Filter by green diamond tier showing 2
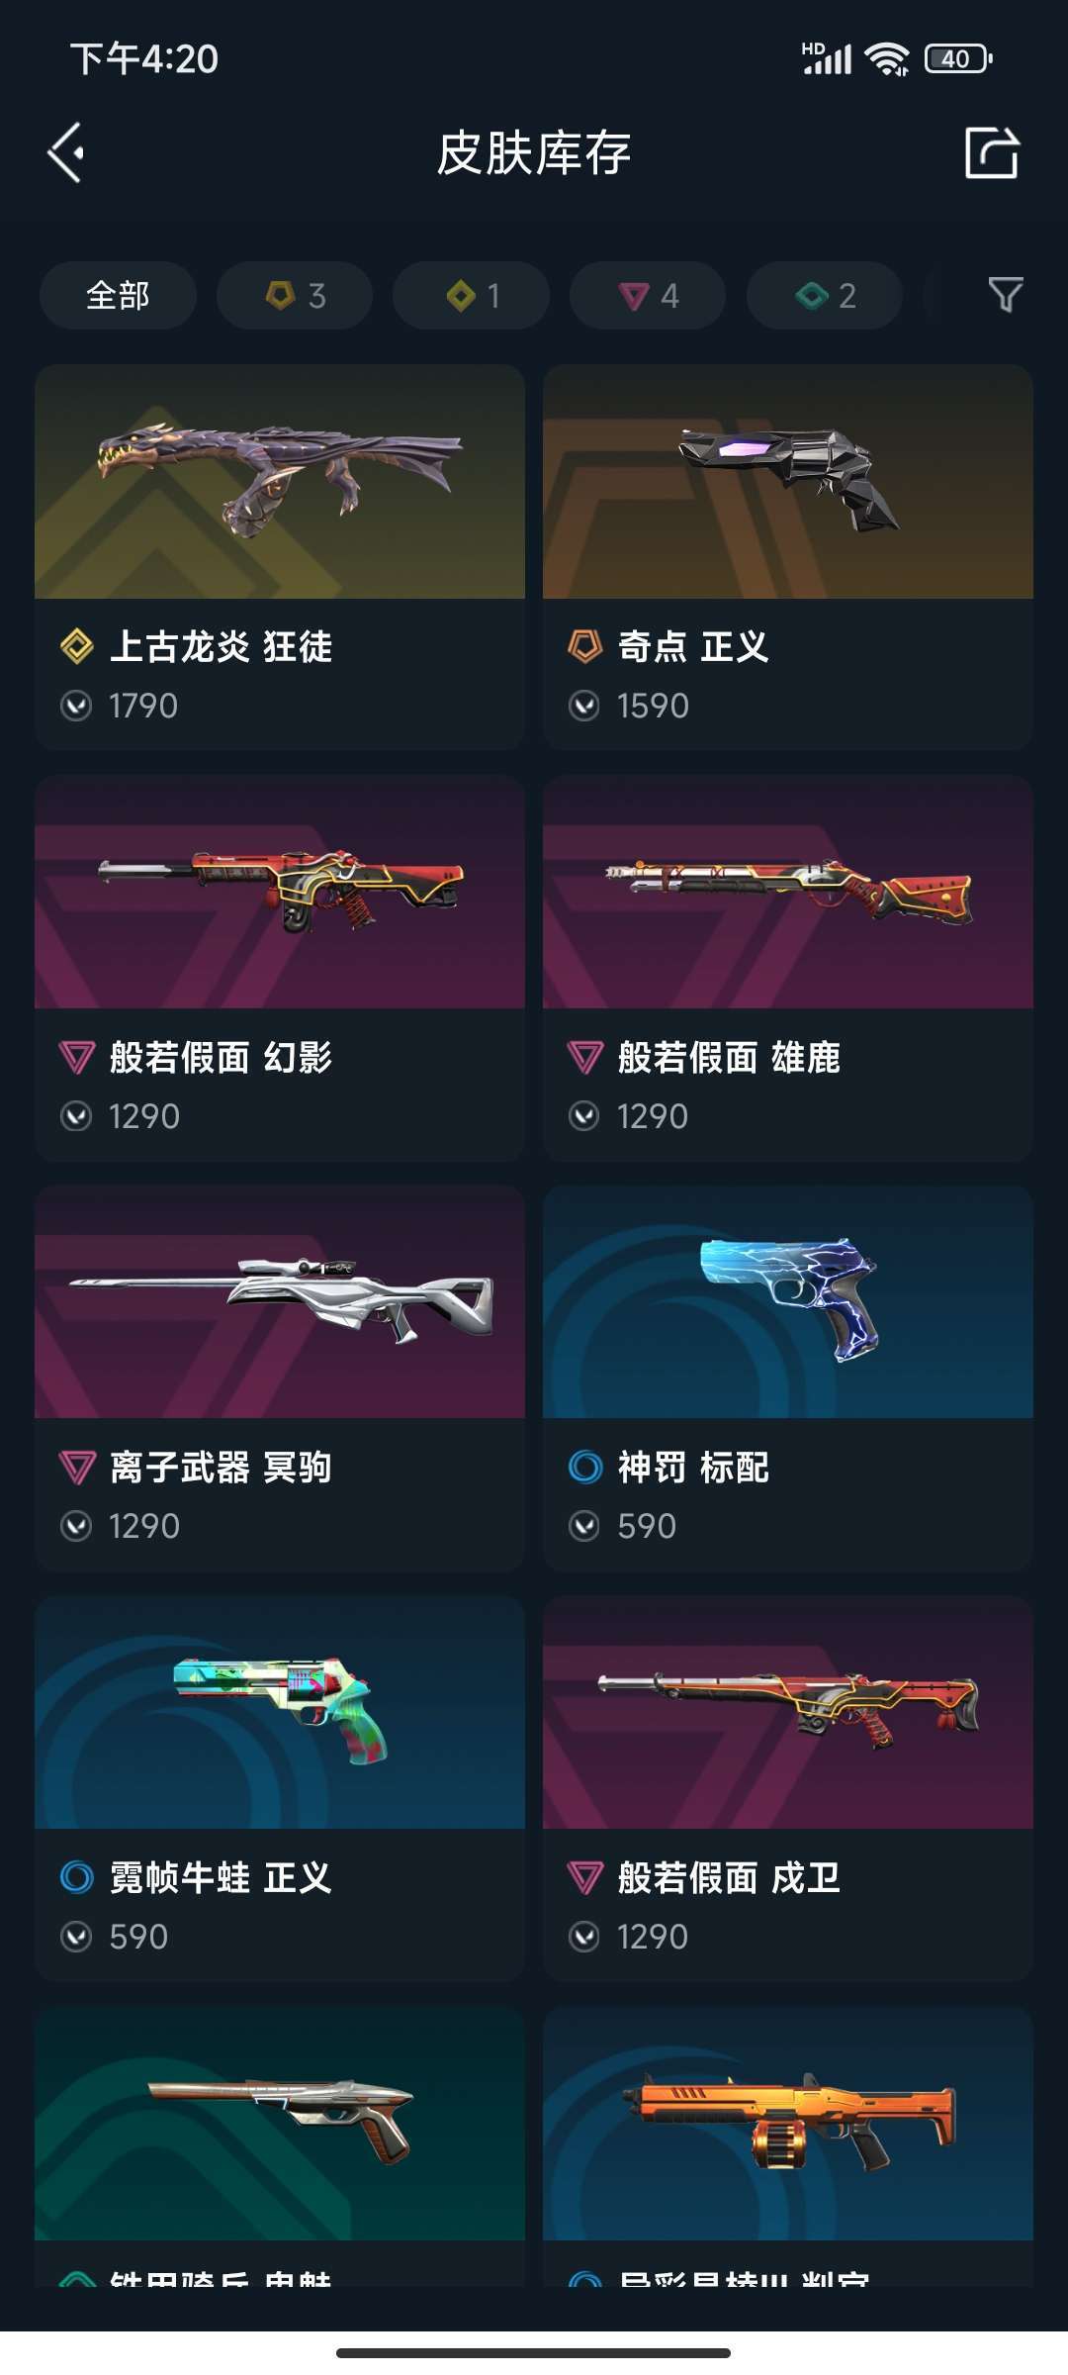 (x=825, y=295)
